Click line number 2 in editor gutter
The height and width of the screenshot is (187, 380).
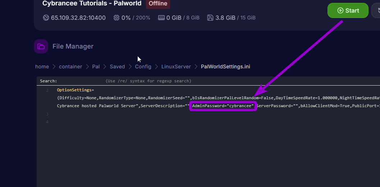pos(47,90)
